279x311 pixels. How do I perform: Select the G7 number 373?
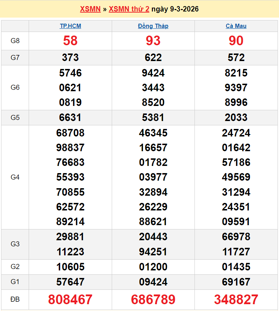click(70, 57)
